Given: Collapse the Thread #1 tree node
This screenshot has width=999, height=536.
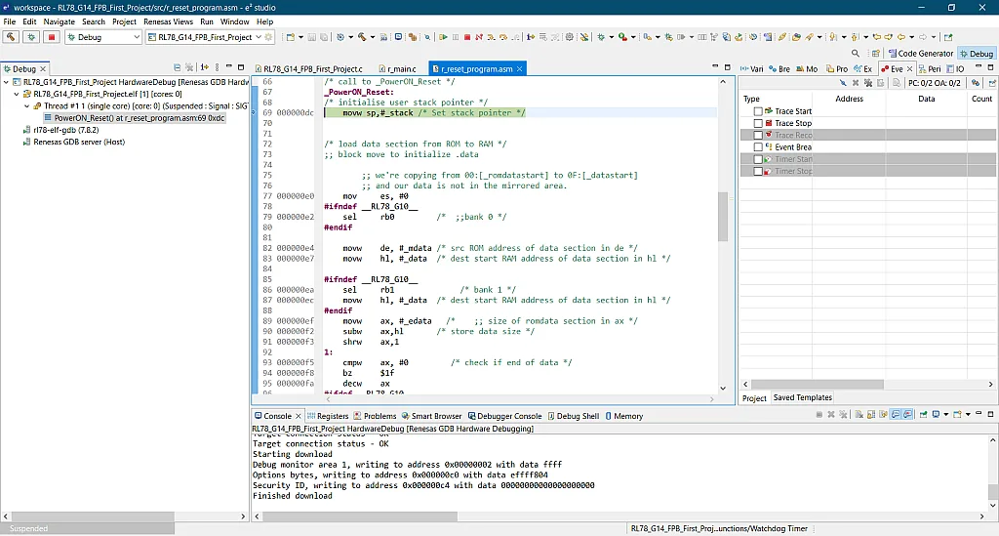Looking at the screenshot, I should 26,105.
